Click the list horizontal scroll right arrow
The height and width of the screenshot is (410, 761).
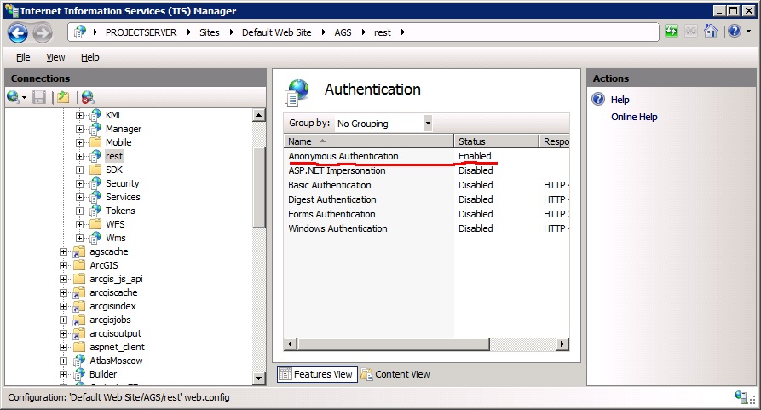(x=562, y=344)
